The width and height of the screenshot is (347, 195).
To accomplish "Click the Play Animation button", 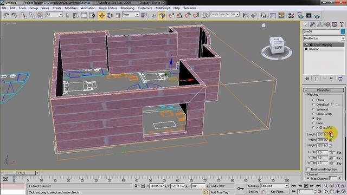I will coord(306,186).
